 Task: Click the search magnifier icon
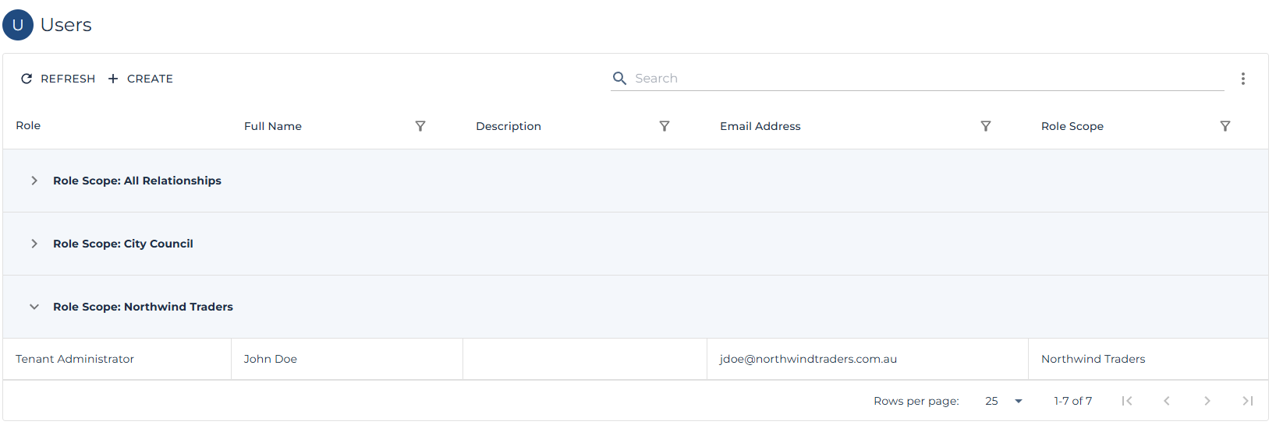click(x=620, y=79)
